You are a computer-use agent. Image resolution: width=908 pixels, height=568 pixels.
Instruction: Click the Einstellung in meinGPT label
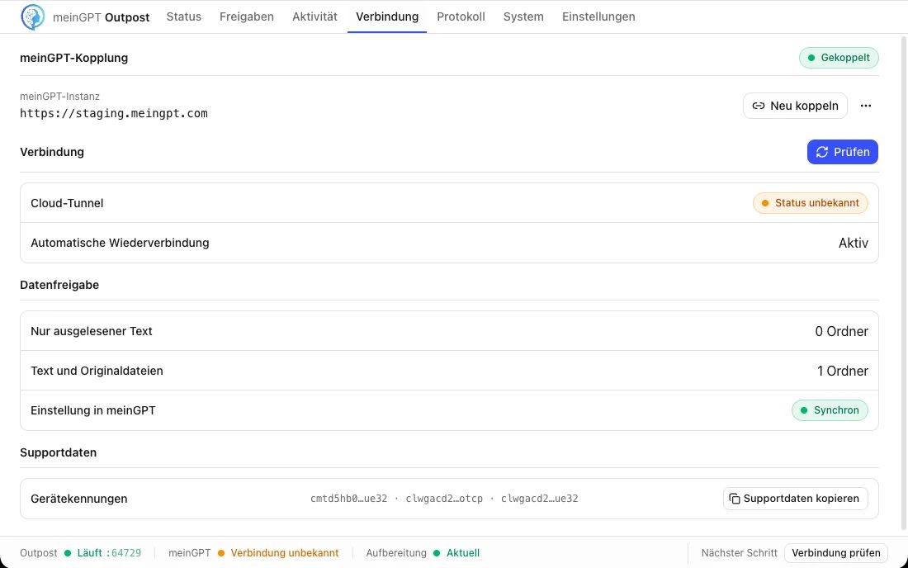[x=93, y=410]
